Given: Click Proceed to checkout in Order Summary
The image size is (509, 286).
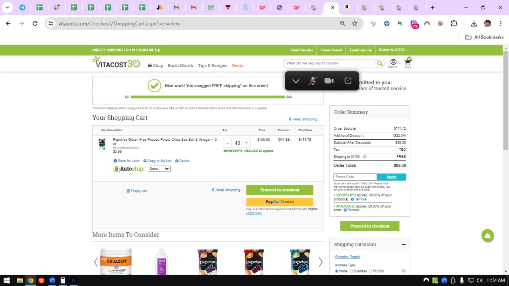Looking at the screenshot, I should [x=369, y=226].
